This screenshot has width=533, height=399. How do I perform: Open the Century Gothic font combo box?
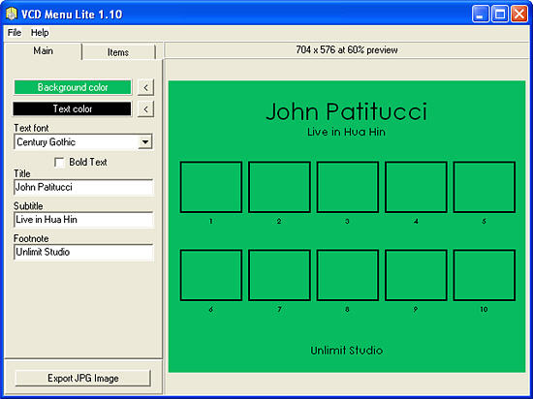coord(83,142)
